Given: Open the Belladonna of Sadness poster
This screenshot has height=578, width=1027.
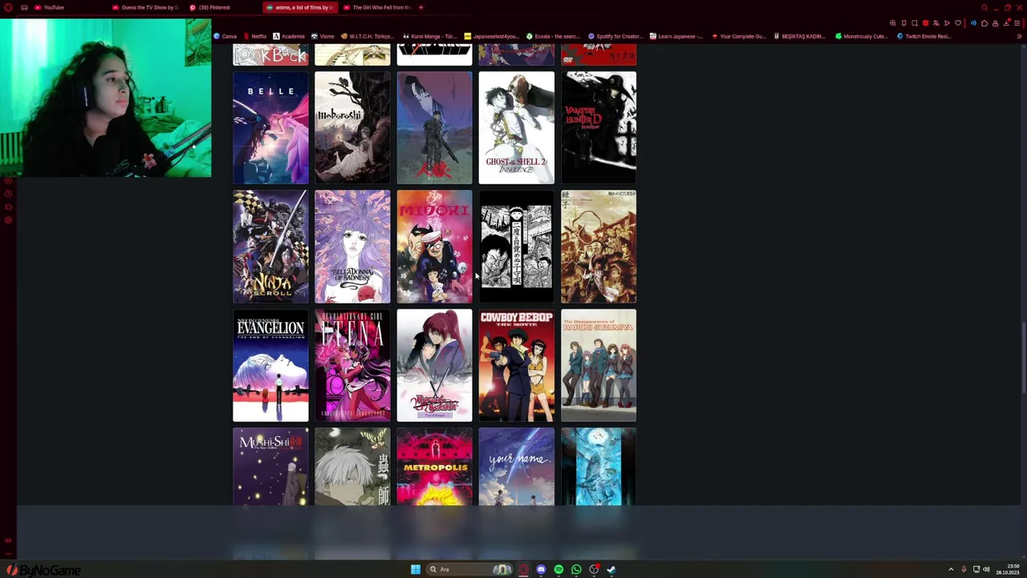Looking at the screenshot, I should click(352, 246).
